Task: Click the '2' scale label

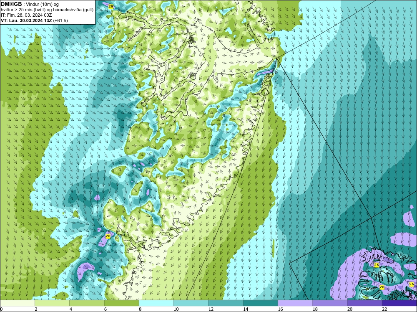Action: click(36, 309)
